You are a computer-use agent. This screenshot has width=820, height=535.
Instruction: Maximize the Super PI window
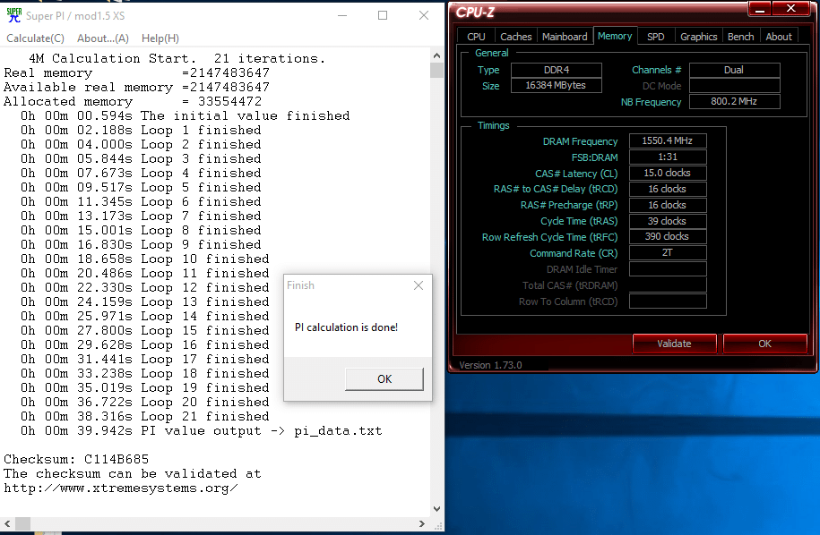(383, 16)
